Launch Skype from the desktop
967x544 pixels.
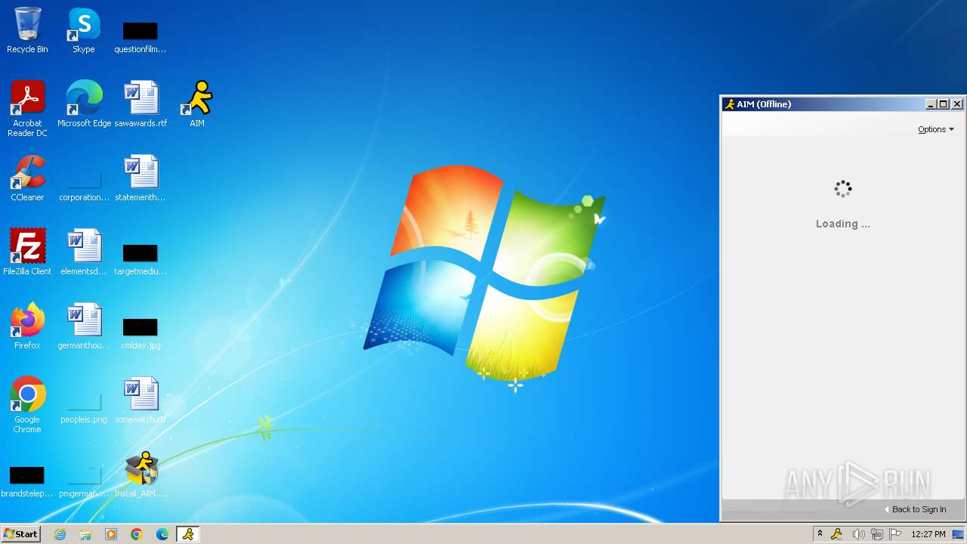(84, 30)
